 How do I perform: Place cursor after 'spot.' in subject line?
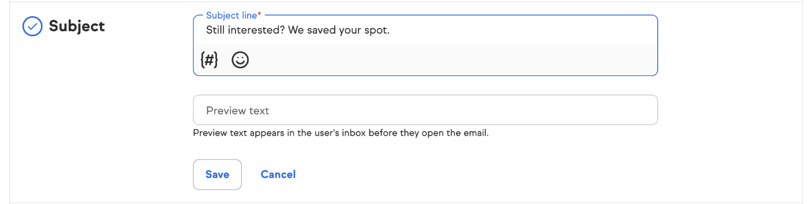click(390, 30)
